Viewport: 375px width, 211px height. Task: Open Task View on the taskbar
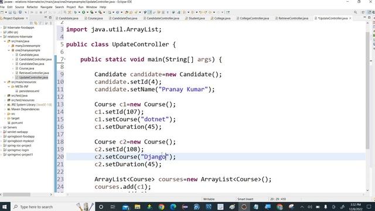pos(112,207)
